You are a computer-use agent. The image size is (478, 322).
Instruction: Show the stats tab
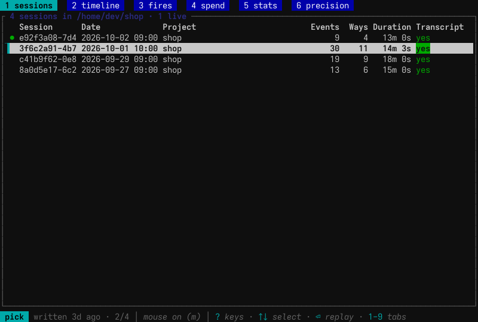click(261, 5)
